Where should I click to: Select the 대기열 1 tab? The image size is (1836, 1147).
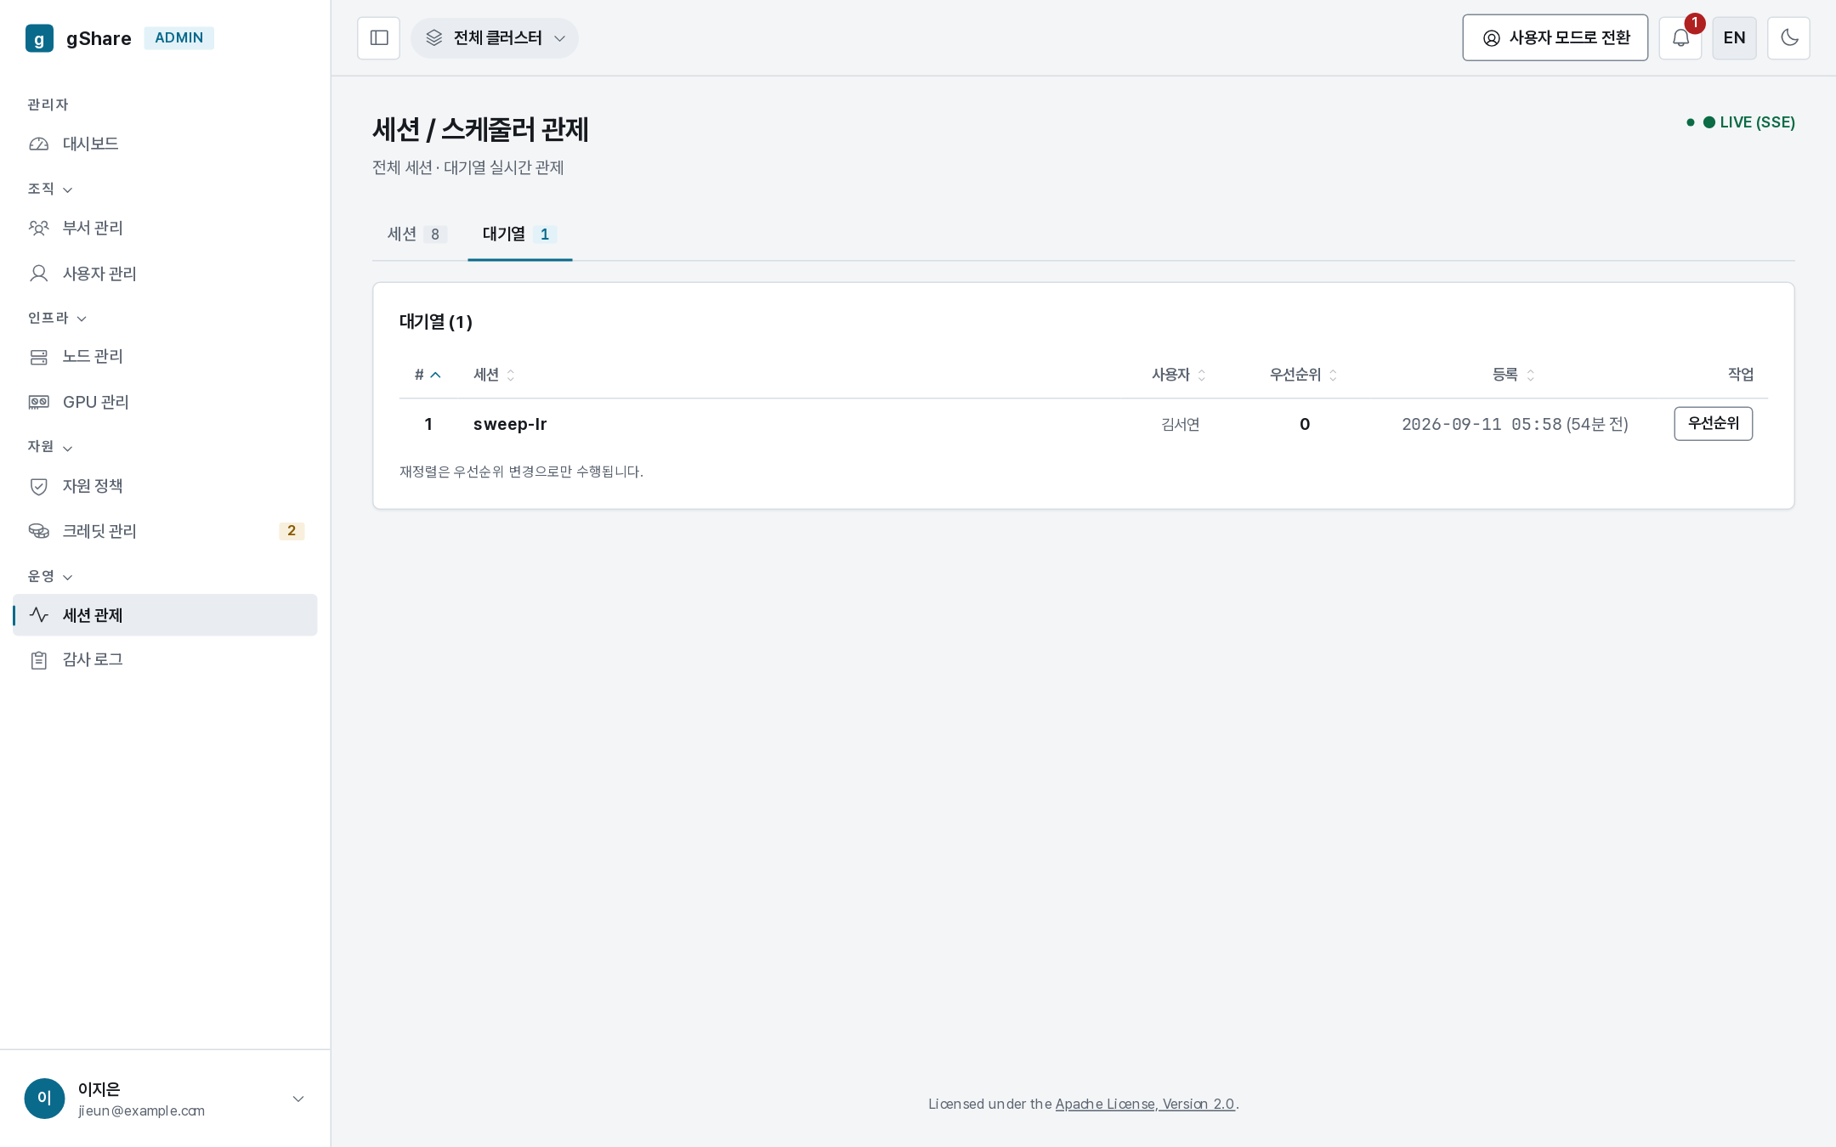click(519, 234)
